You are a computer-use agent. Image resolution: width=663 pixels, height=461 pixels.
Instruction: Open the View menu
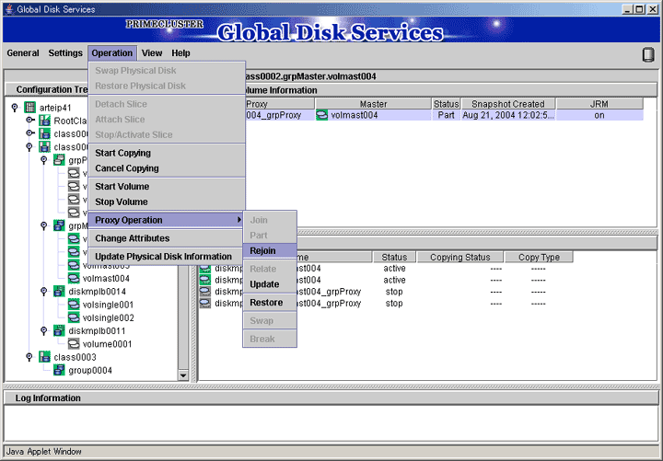click(x=152, y=53)
